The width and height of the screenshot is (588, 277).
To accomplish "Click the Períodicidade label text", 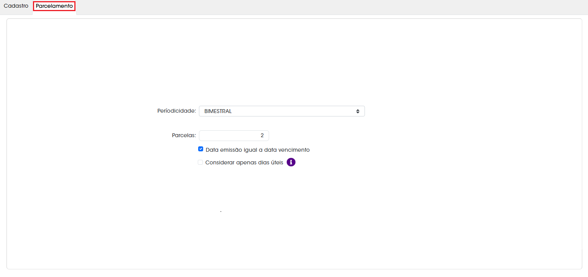I will coord(177,111).
